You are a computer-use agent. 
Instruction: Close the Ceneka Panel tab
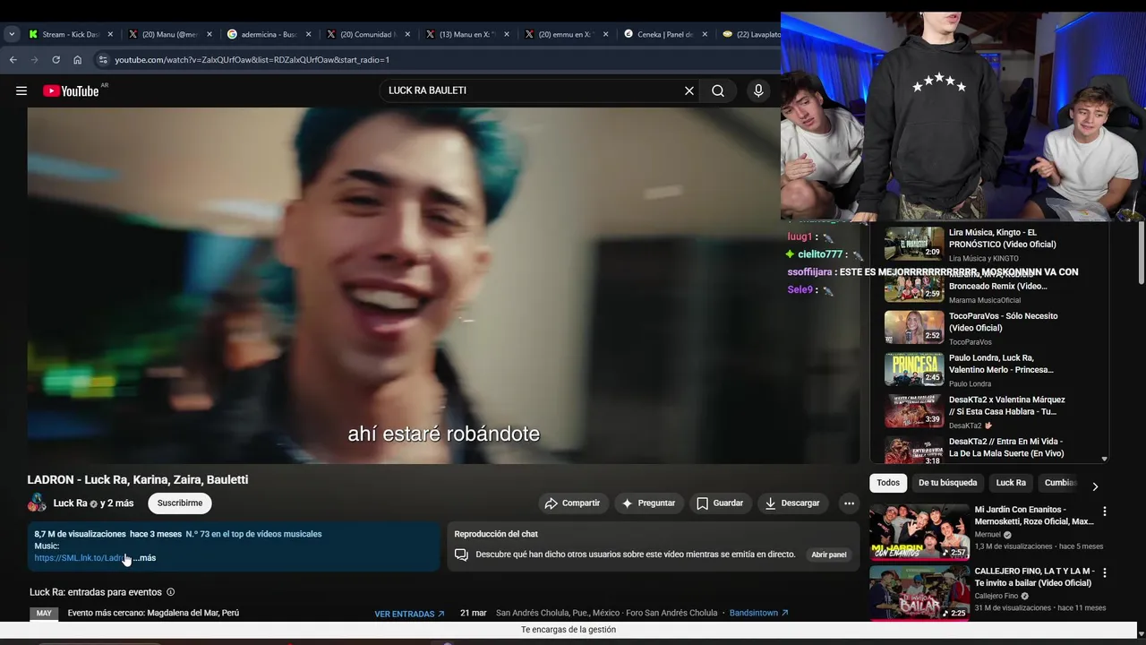coord(705,34)
